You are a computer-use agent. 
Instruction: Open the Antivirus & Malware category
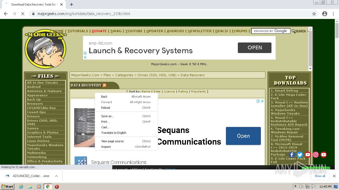(44, 91)
